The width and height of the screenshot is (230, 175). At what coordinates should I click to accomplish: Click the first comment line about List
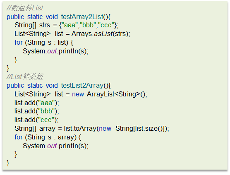[x=25, y=8]
